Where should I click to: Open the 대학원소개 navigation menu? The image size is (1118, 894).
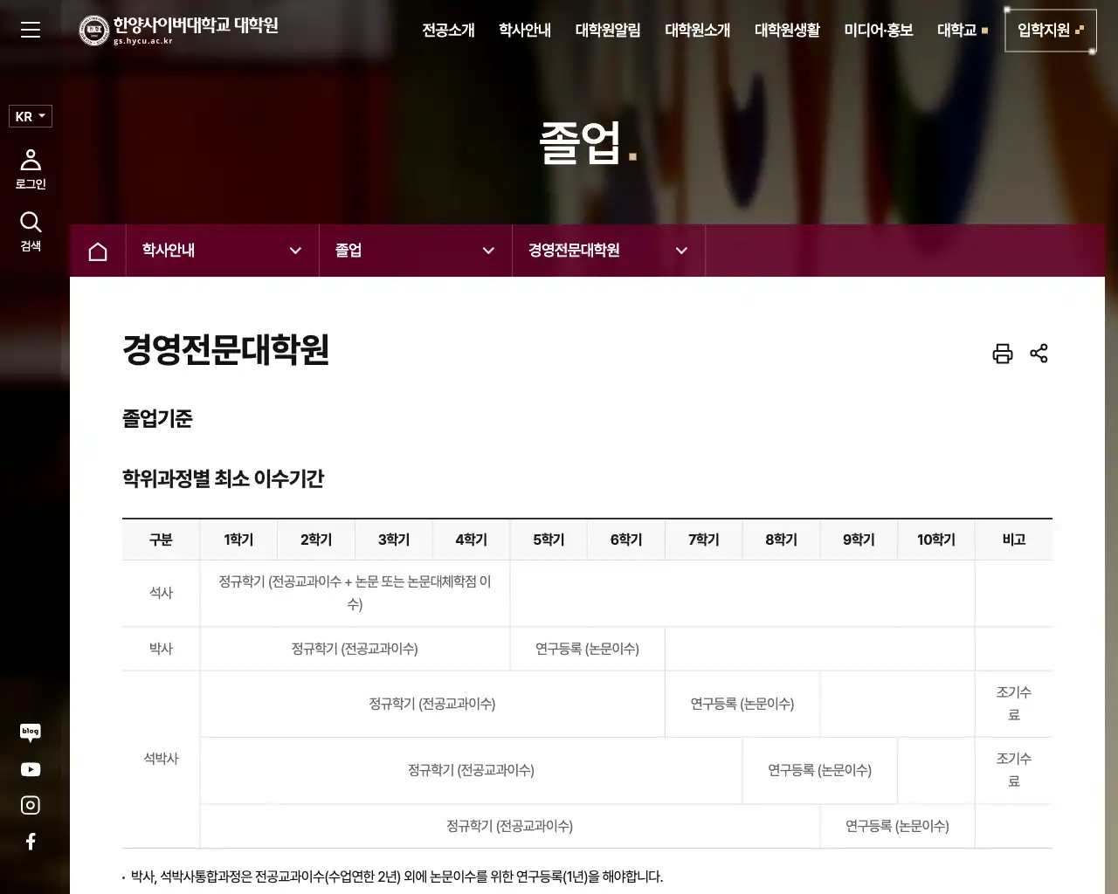coord(697,30)
